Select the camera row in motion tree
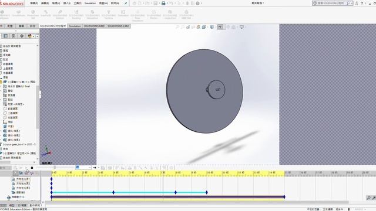The height and width of the screenshot is (211, 376). point(18,192)
